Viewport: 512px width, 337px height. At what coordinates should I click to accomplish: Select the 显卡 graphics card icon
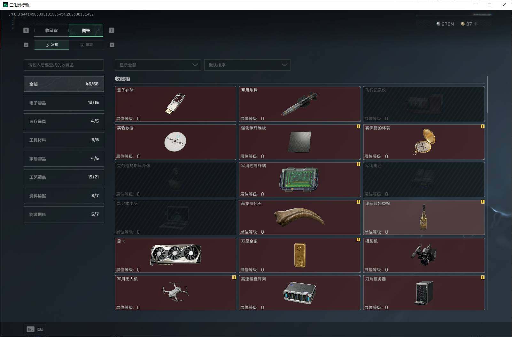pos(175,255)
